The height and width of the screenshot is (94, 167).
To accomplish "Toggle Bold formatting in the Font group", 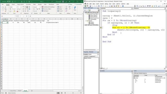I will 10,9.
